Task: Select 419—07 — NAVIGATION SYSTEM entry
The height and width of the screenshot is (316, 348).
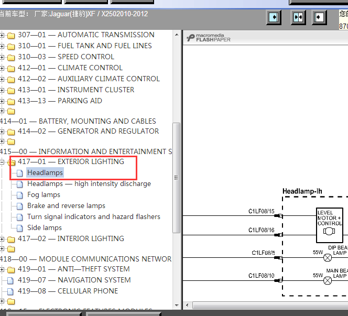Action: (74, 280)
